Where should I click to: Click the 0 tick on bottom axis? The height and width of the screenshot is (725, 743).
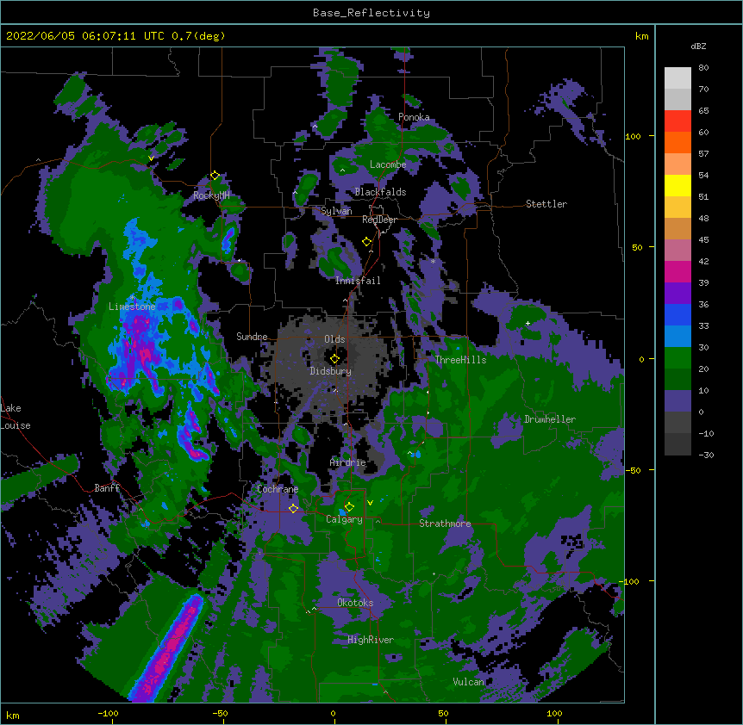(x=333, y=713)
